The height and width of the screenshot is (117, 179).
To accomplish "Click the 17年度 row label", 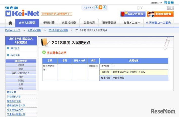I will (106, 66).
